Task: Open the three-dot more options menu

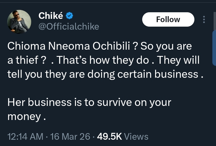Action: point(204,19)
